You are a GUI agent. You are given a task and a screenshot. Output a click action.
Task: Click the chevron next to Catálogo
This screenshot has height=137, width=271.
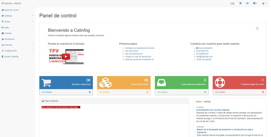[x=32, y=16]
